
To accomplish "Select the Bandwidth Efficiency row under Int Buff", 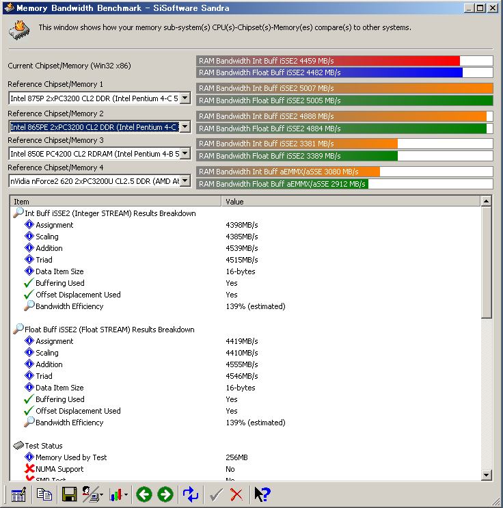I will [x=69, y=306].
